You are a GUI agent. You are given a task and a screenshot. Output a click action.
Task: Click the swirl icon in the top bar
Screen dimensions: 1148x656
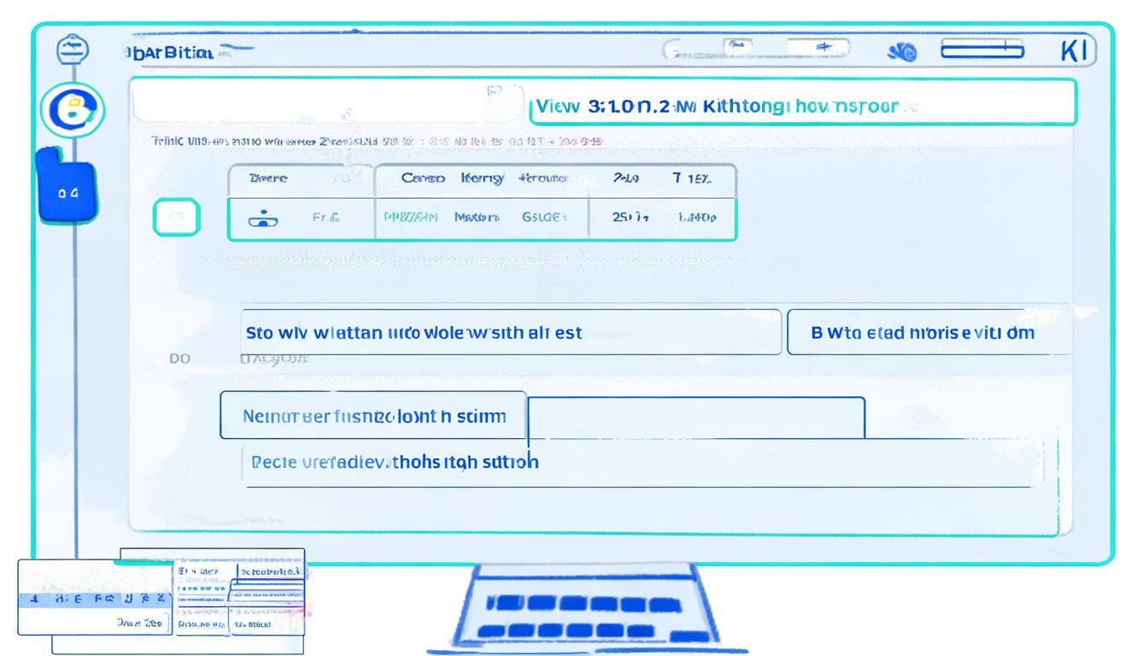click(x=902, y=53)
